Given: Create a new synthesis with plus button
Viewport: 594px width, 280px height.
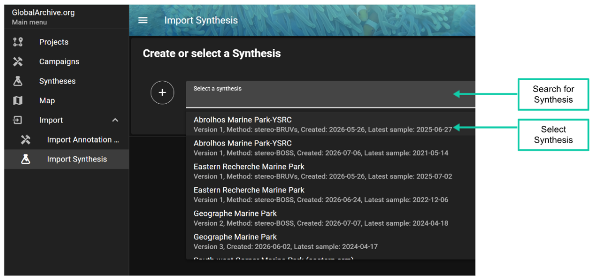Looking at the screenshot, I should 162,93.
